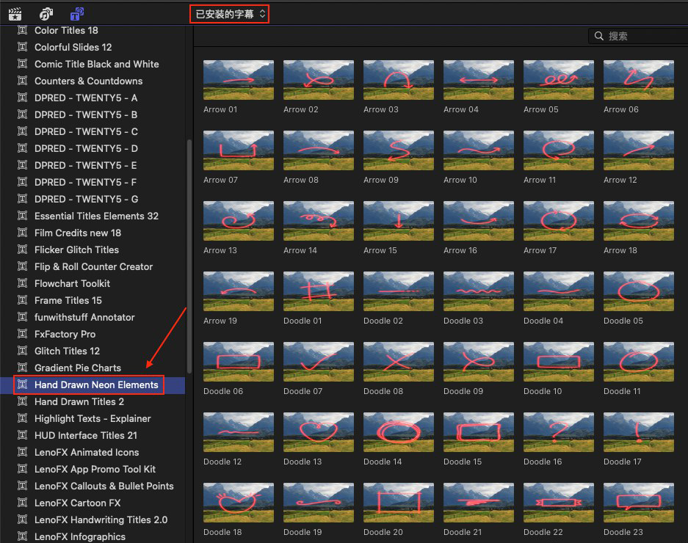Click the 搜索 search field
This screenshot has height=543, width=688.
coord(639,36)
